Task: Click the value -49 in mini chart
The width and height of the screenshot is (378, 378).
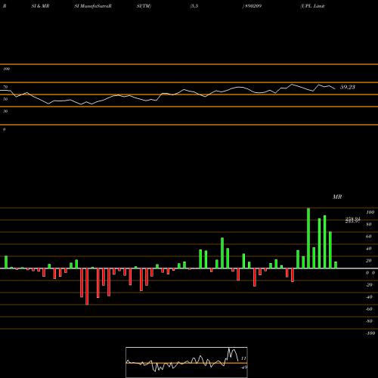Action: coord(243,367)
